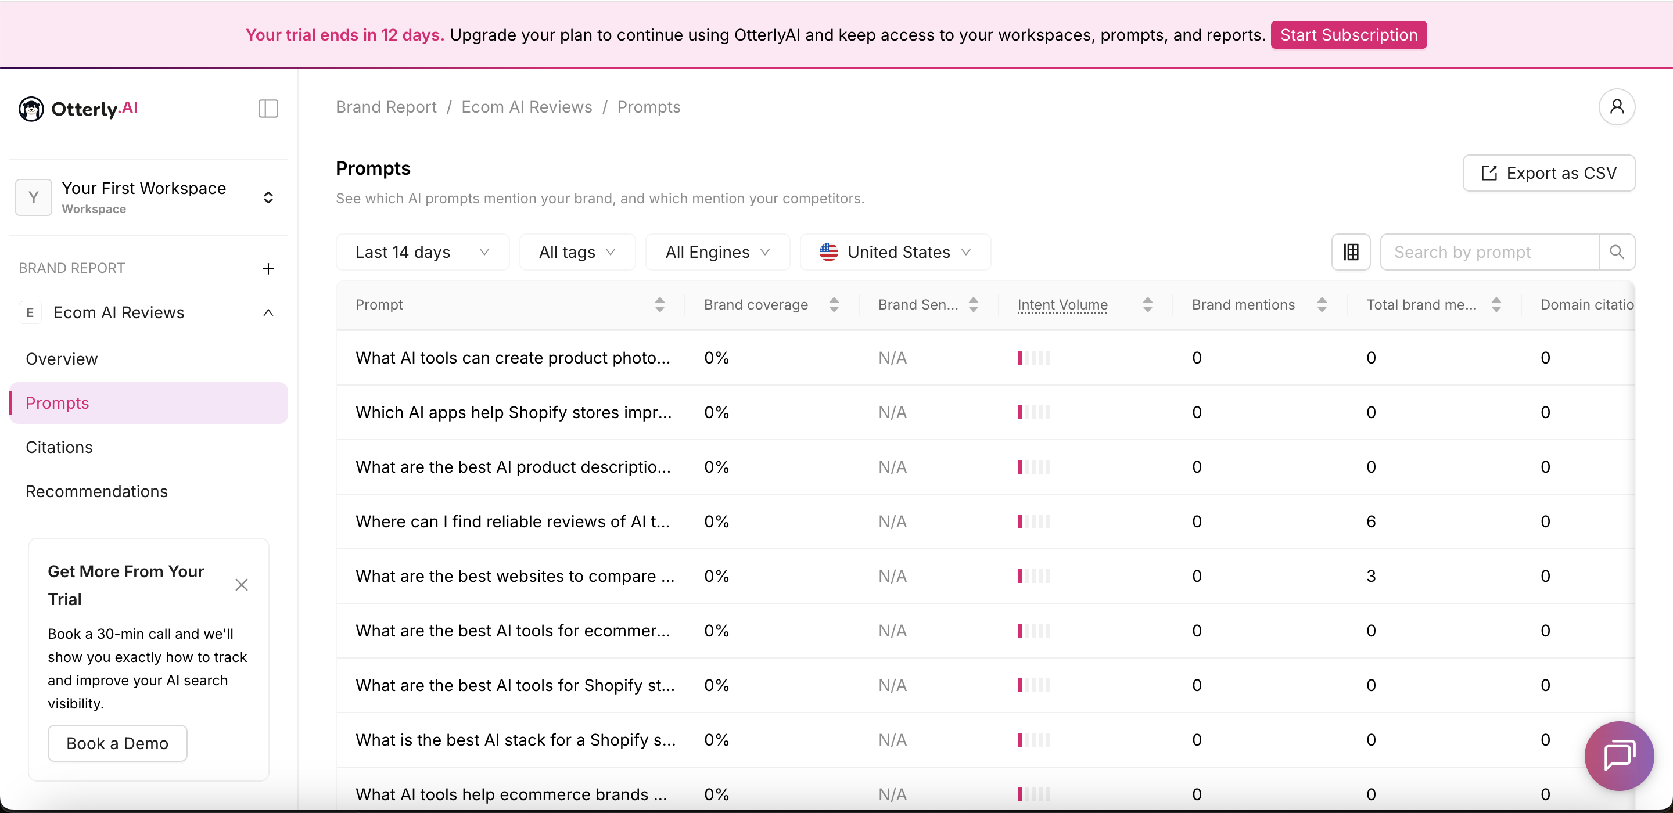
Task: Open the column settings icon
Action: point(1351,252)
